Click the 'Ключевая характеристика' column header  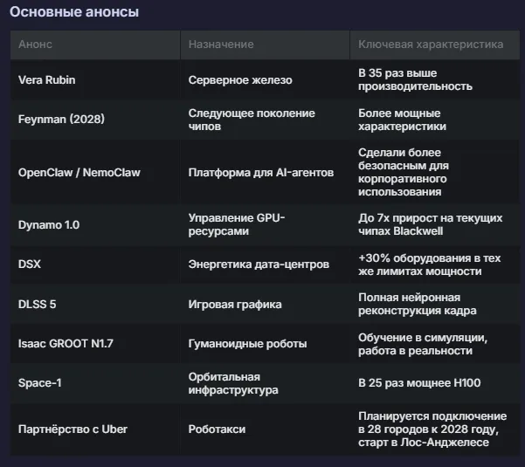pos(435,45)
